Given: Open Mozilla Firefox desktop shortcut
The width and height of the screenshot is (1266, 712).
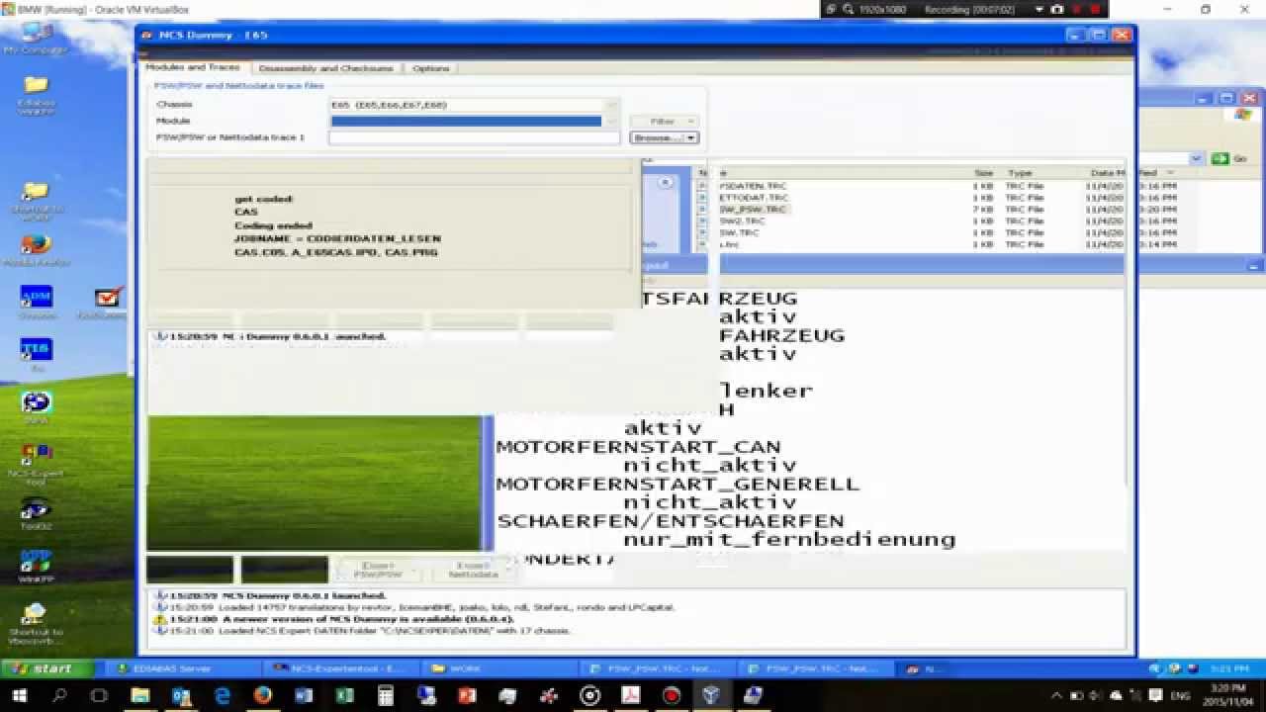Looking at the screenshot, I should [x=36, y=251].
